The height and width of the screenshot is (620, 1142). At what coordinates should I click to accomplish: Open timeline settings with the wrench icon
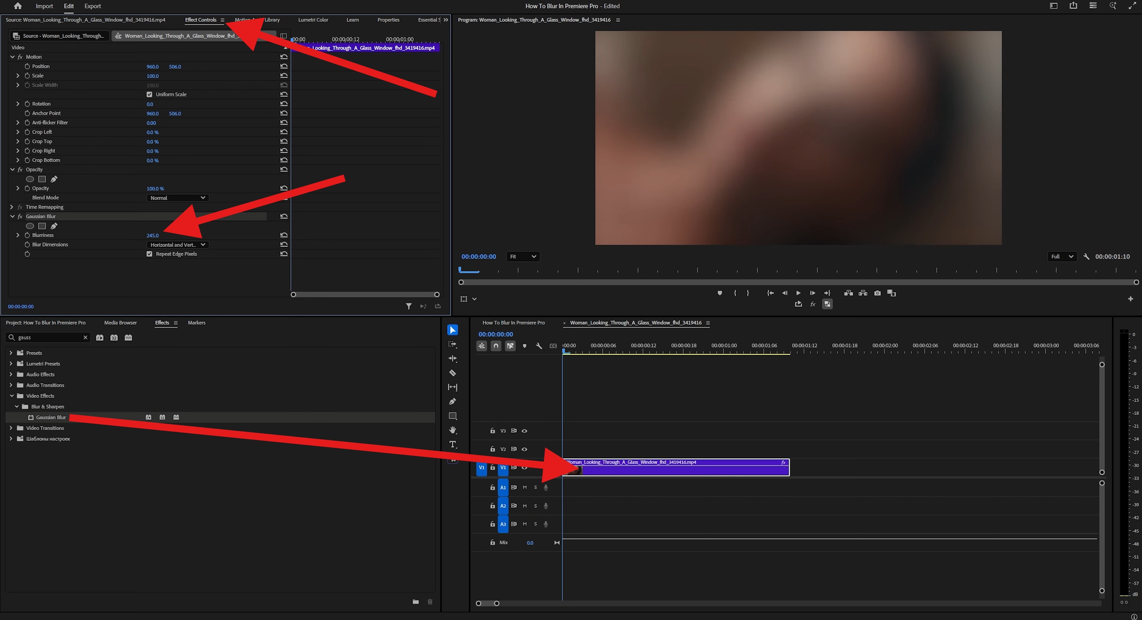(x=539, y=346)
